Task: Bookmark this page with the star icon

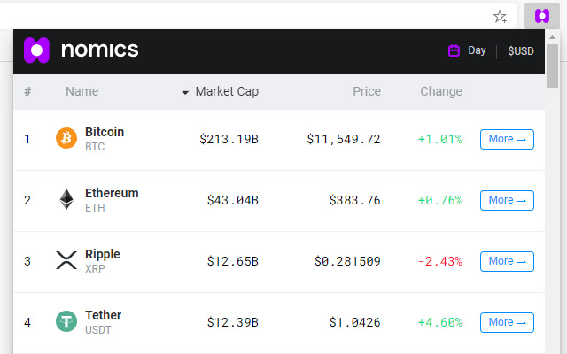Action: pos(500,16)
